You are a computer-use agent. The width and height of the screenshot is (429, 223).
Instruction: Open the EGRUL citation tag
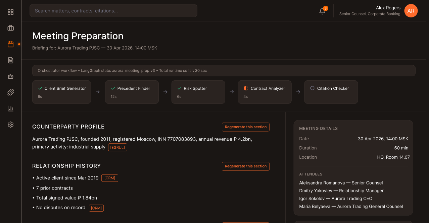click(x=117, y=147)
